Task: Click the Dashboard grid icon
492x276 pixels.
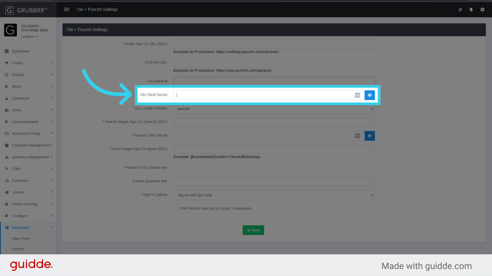Action: tap(7, 51)
